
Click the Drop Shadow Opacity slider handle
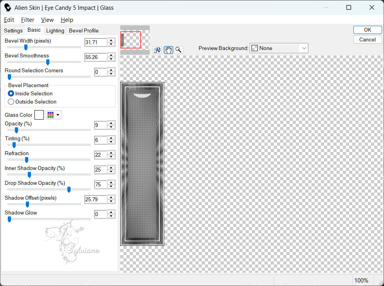tap(69, 189)
